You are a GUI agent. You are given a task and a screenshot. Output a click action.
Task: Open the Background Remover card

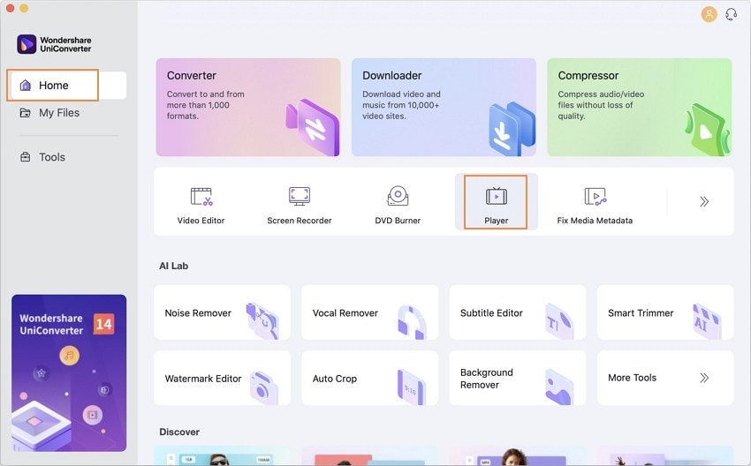pyautogui.click(x=518, y=378)
